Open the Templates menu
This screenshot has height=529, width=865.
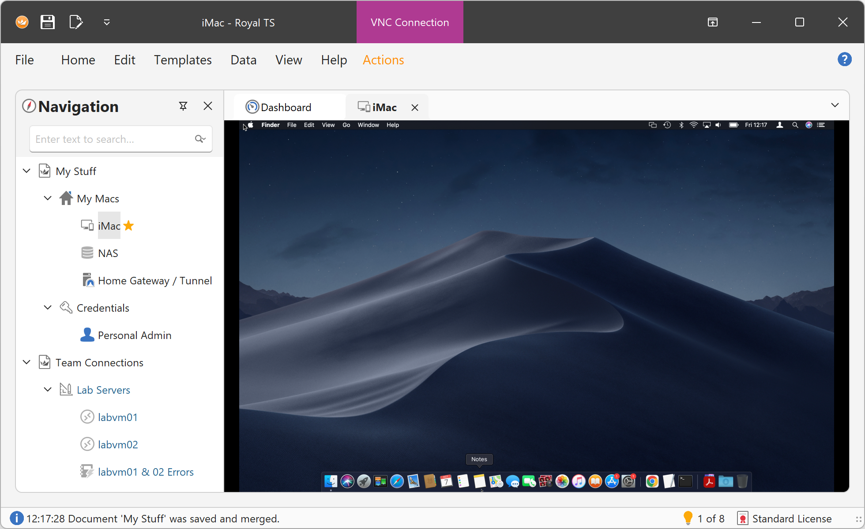click(x=183, y=60)
